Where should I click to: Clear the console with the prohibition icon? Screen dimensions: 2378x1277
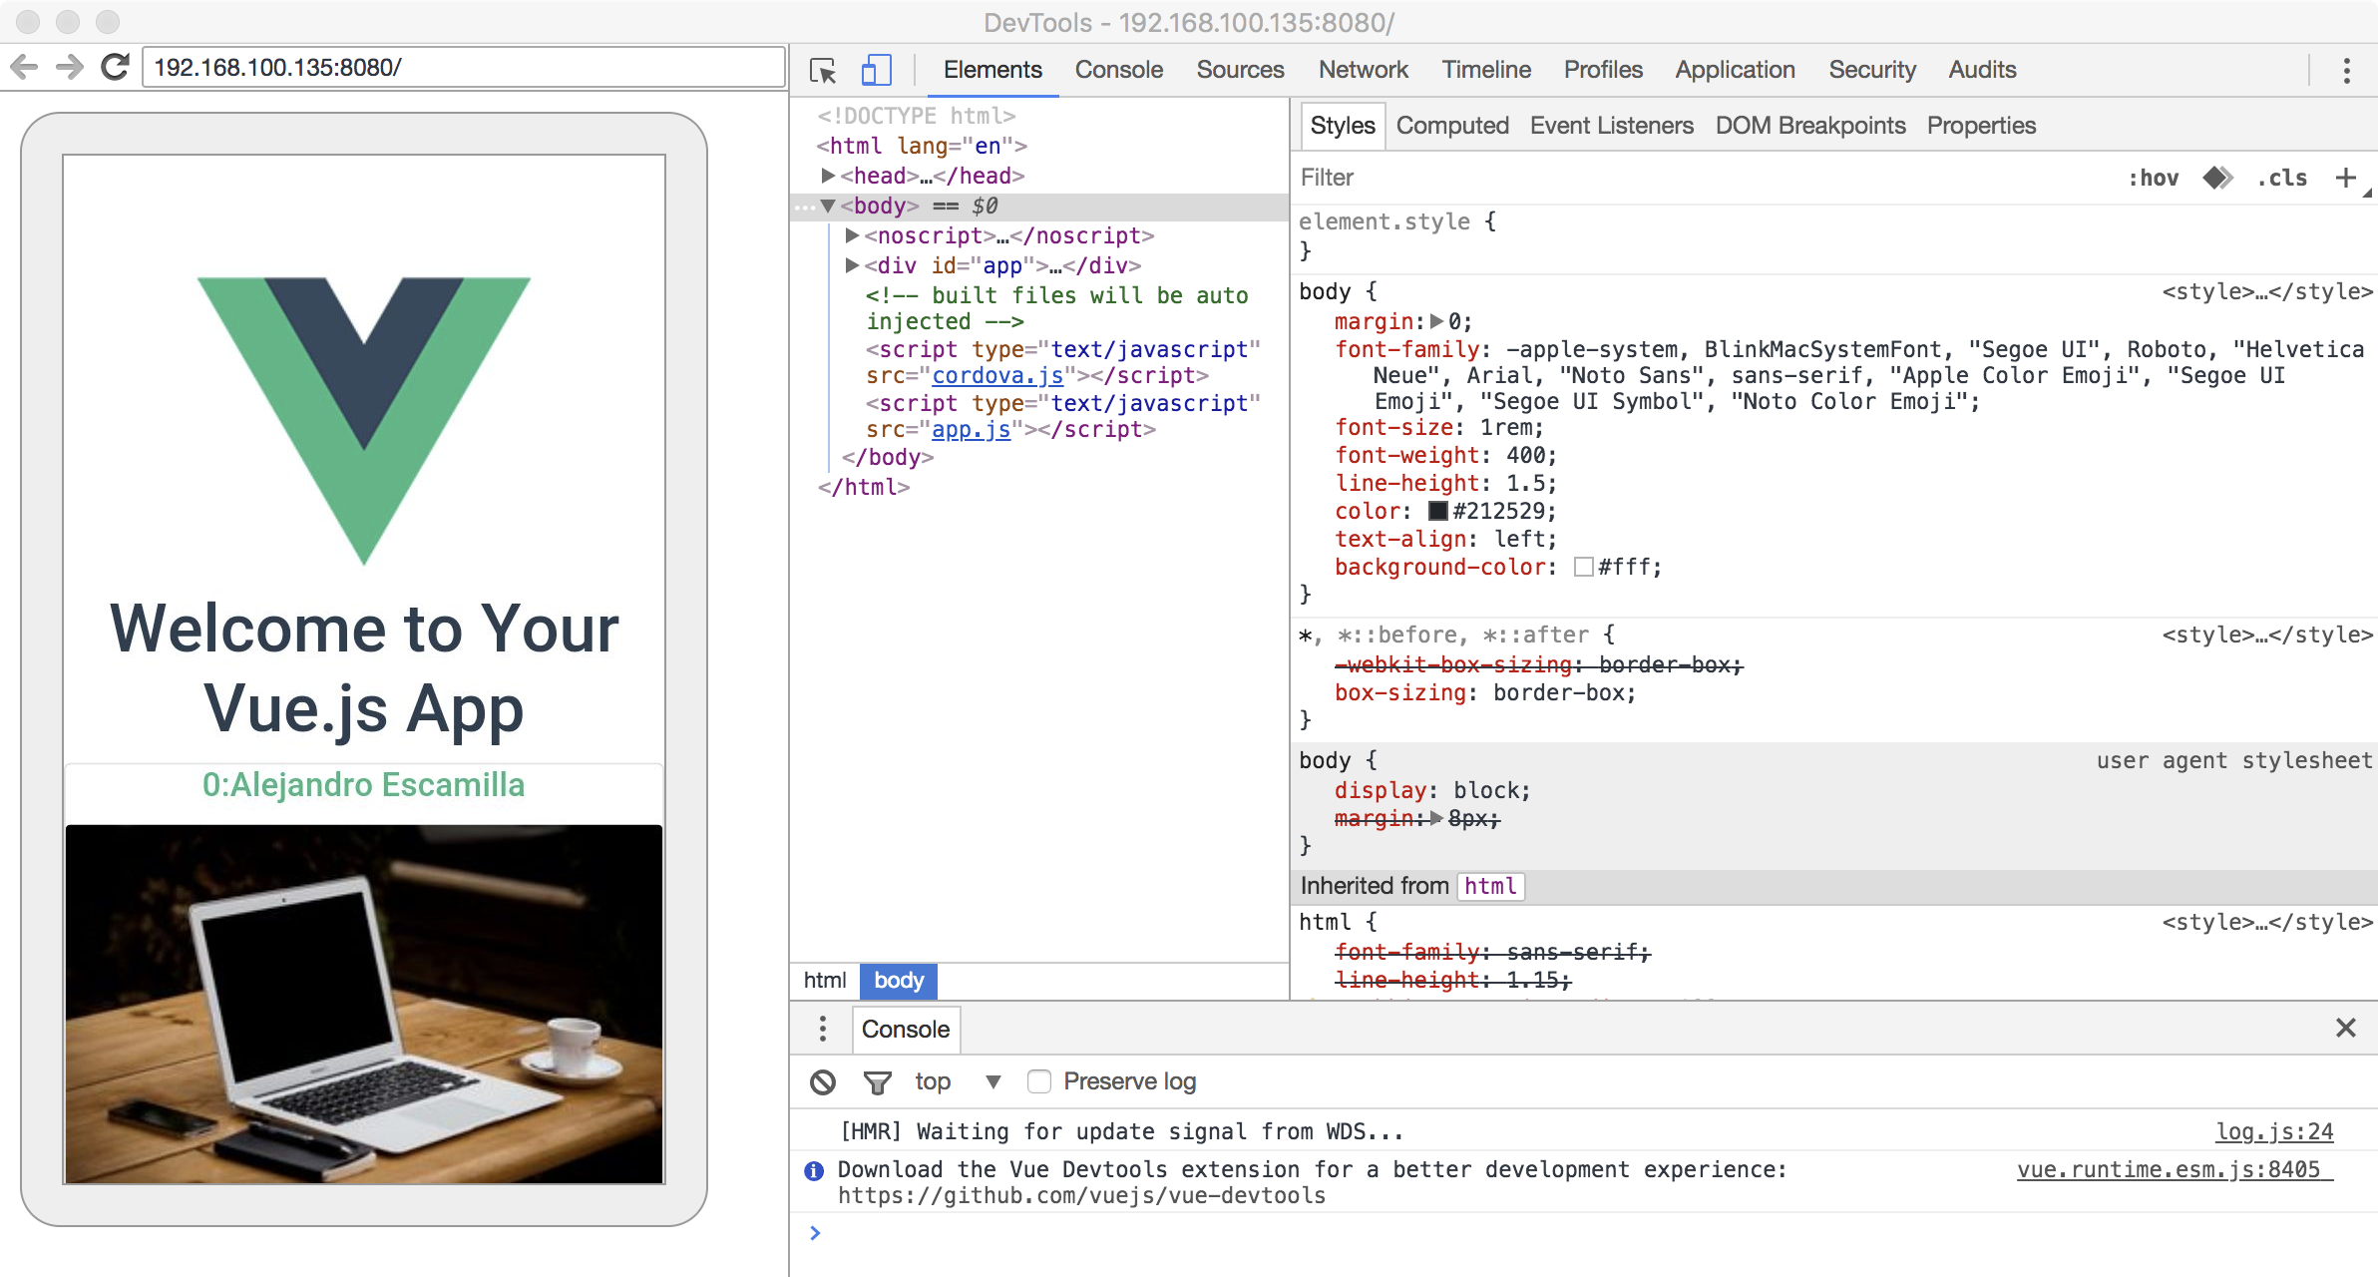822,1081
